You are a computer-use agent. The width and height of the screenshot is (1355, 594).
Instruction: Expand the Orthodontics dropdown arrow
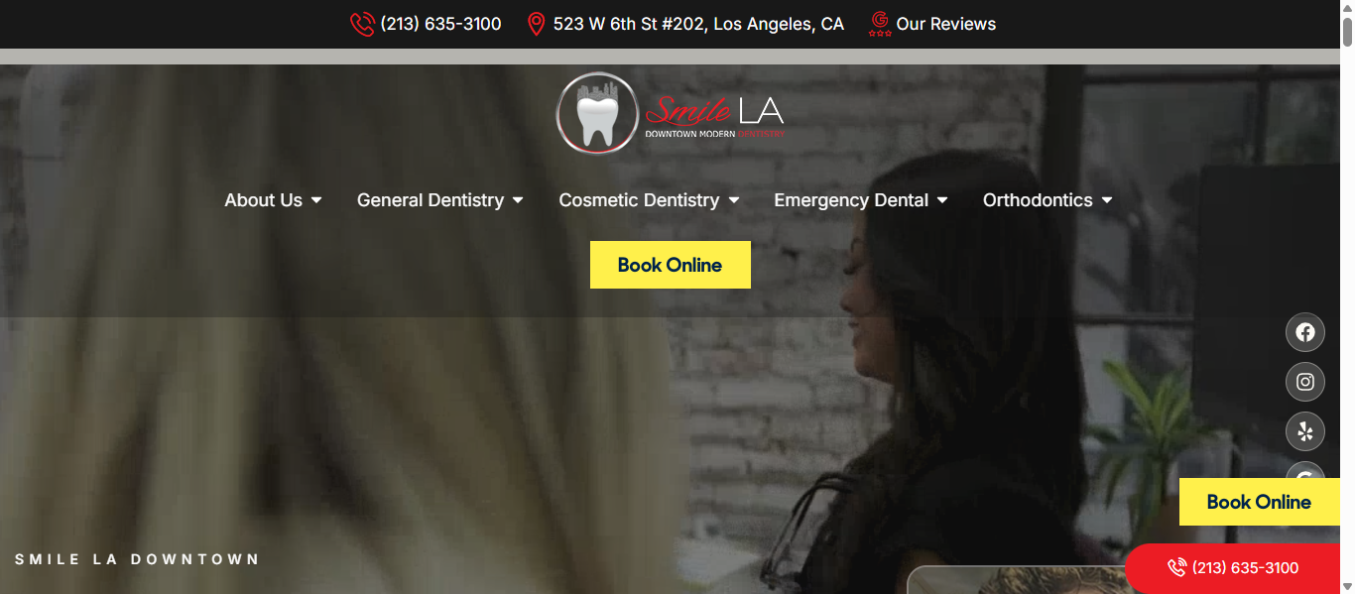pos(1107,200)
